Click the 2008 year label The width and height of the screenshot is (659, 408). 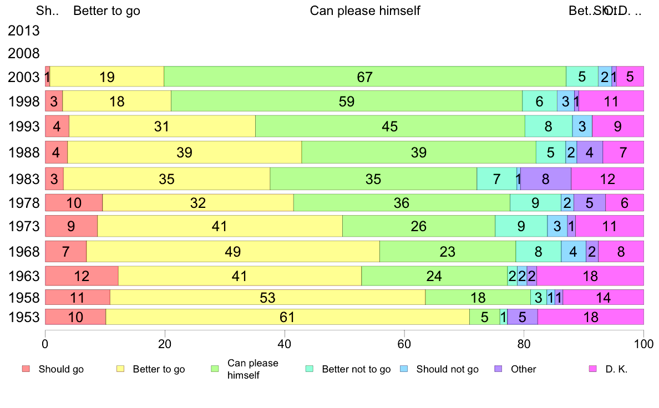tap(23, 53)
